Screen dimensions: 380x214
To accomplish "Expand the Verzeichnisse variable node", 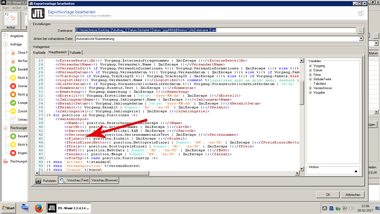I will pos(310,88).
